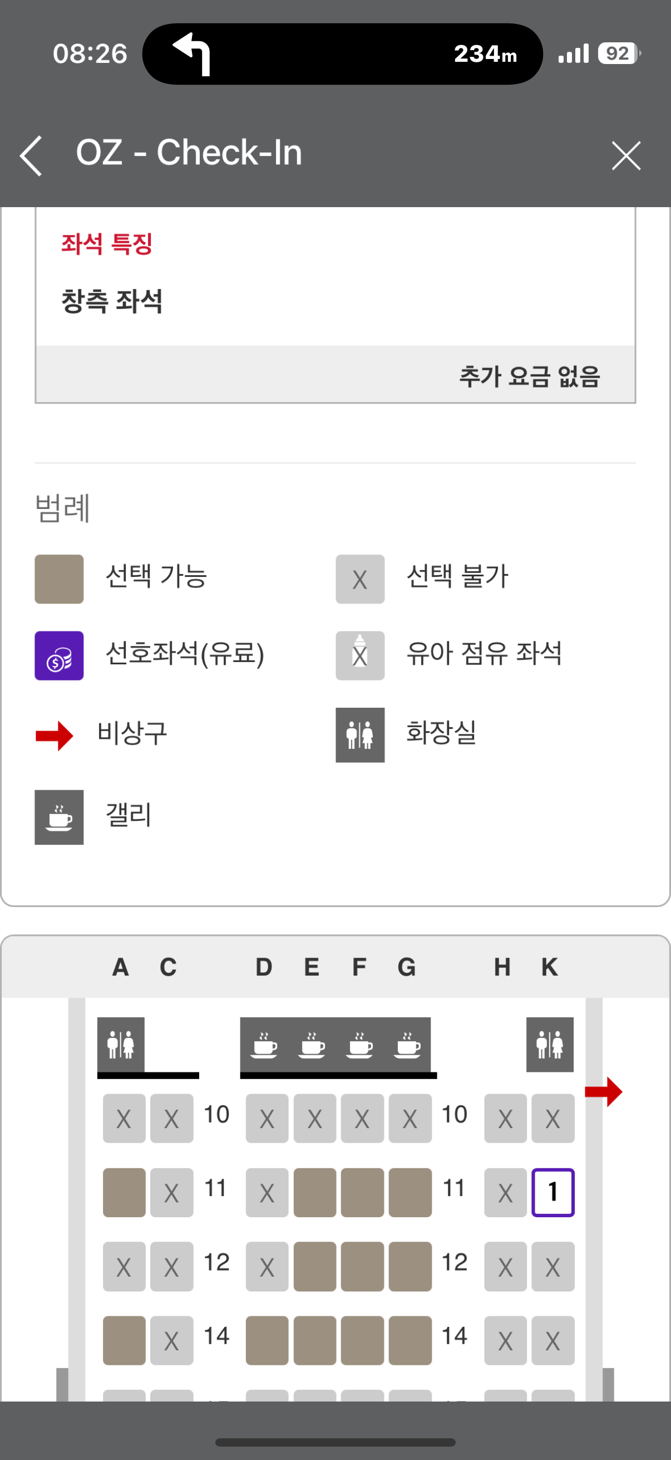Tap the restroom legend icon
Viewport: 671px width, 1460px height.
pyautogui.click(x=359, y=734)
